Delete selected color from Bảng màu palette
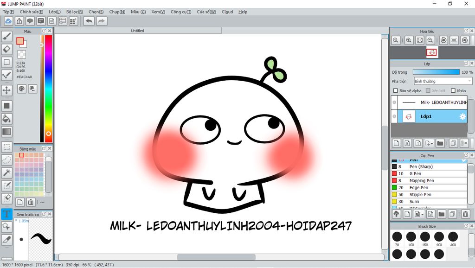The height and width of the screenshot is (268, 475). click(x=31, y=202)
